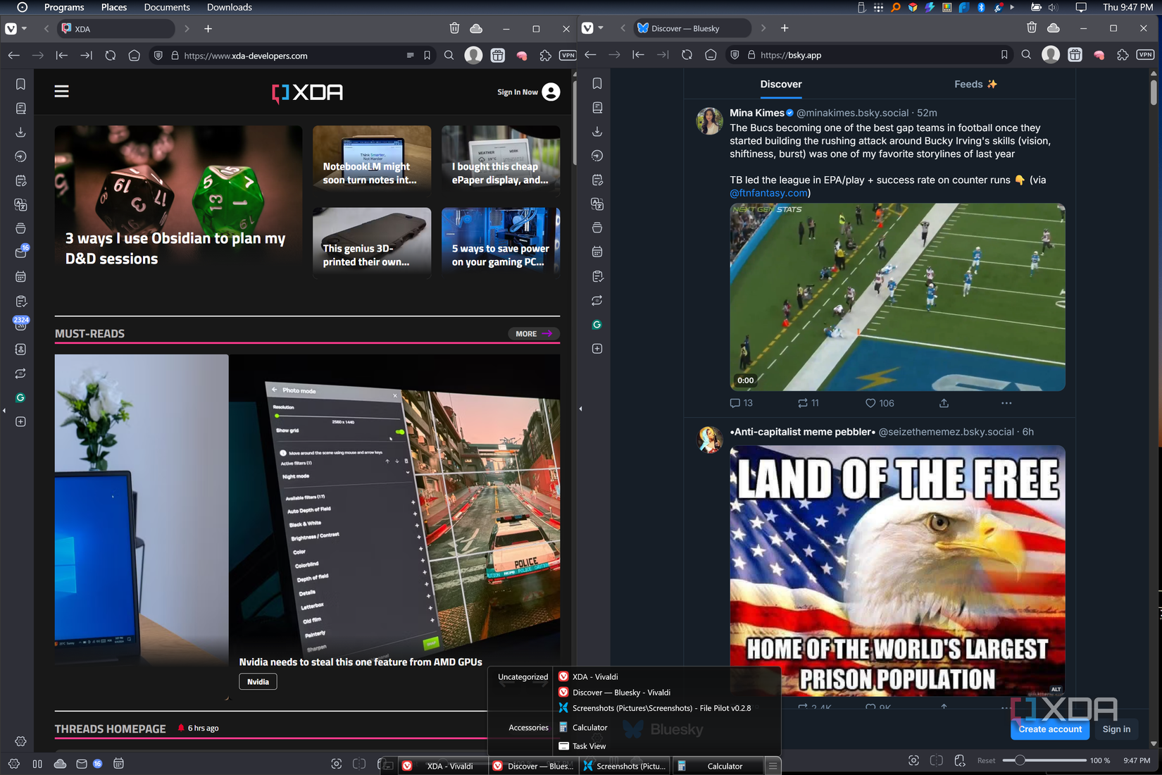This screenshot has width=1162, height=775.
Task: Open Downloads panel in left sidebar
Action: coord(20,132)
